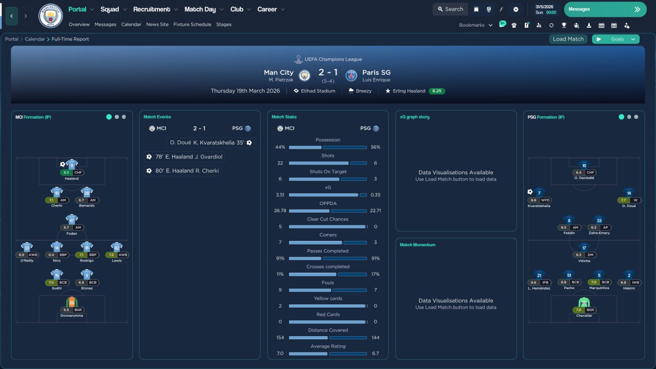This screenshot has height=369, width=656.
Task: Click the Man City badge in the scoreline header
Action: tap(304, 75)
